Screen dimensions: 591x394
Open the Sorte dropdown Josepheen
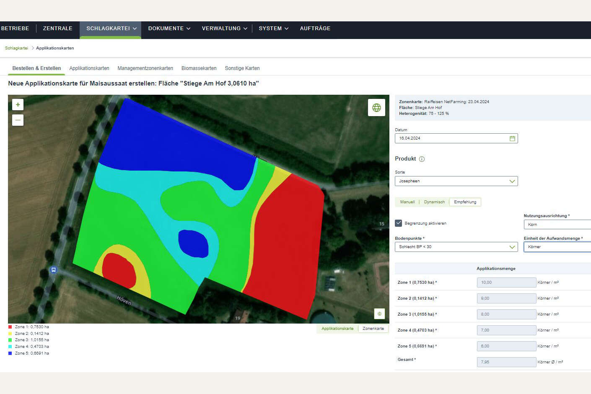pos(456,181)
